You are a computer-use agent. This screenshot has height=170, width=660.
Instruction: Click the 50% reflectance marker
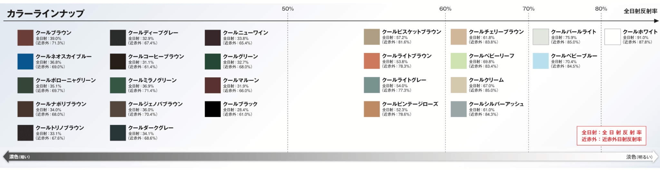(x=288, y=9)
